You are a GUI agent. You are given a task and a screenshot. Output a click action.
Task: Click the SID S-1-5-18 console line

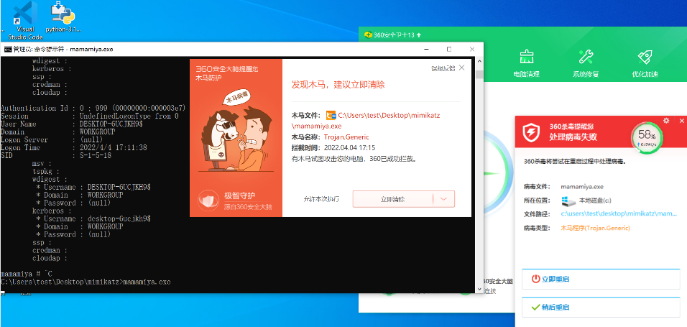click(x=55, y=156)
